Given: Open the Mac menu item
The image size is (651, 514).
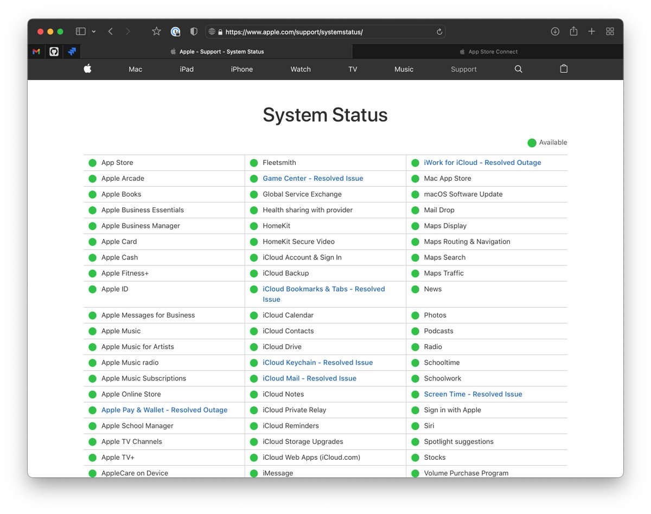Looking at the screenshot, I should [x=135, y=69].
